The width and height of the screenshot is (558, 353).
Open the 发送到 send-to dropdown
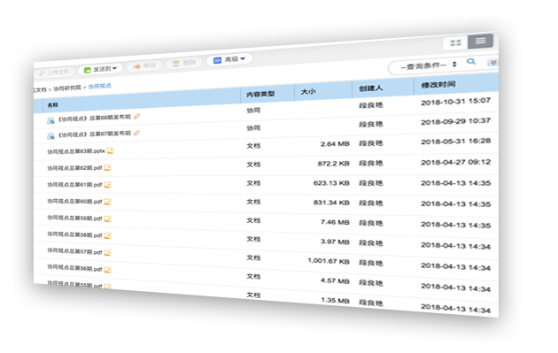pyautogui.click(x=101, y=69)
